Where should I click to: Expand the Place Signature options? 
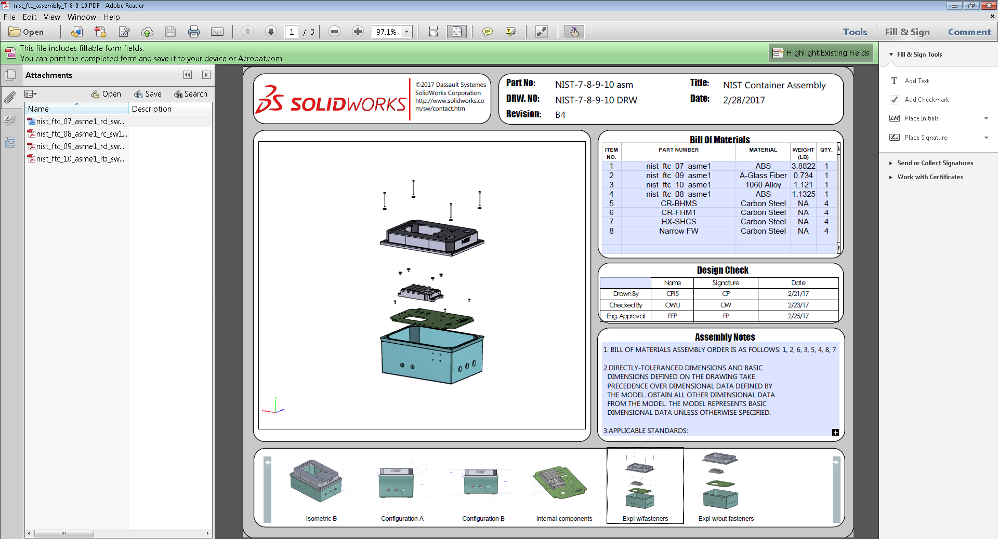986,137
